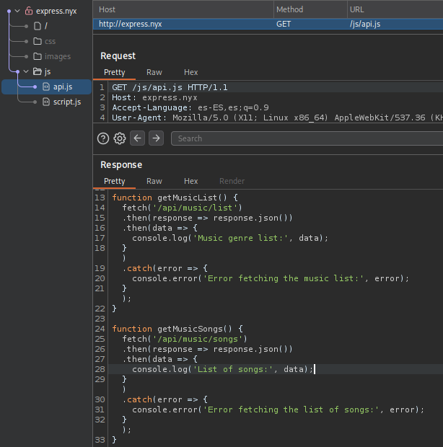Viewport: 443px width, 447px height.
Task: Sort by the Method column header
Action: point(309,9)
